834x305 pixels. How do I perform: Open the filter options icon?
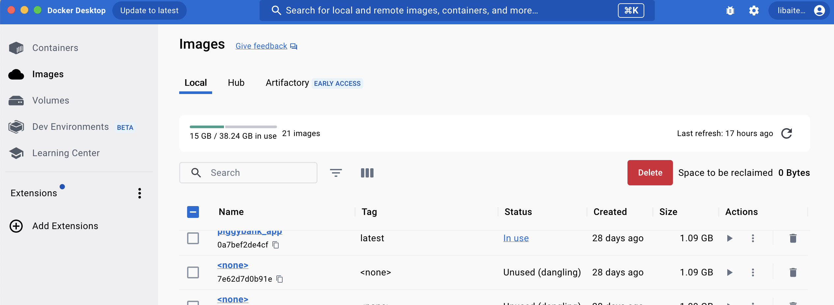[x=336, y=173]
